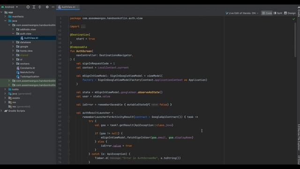Viewport: 300px width, 169px height.
Task: Open the Device File Explorer side tab
Action: pos(299,137)
